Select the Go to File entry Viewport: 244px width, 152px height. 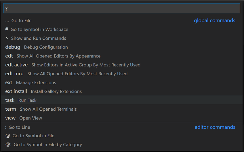(21, 21)
